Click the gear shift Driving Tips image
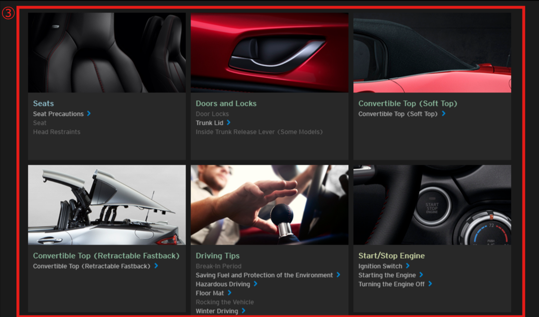The image size is (539, 317). click(x=269, y=205)
